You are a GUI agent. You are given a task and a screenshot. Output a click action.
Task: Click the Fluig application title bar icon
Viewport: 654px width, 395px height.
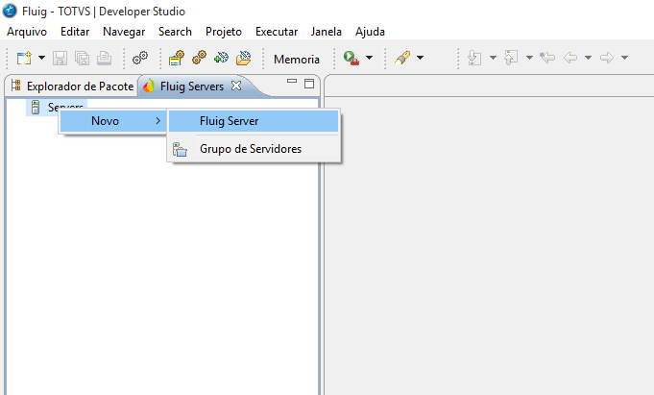pyautogui.click(x=10, y=11)
